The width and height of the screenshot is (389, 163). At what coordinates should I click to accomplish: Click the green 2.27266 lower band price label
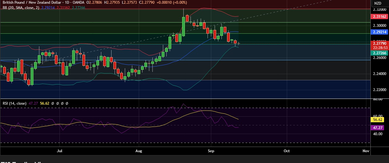coord(380,53)
